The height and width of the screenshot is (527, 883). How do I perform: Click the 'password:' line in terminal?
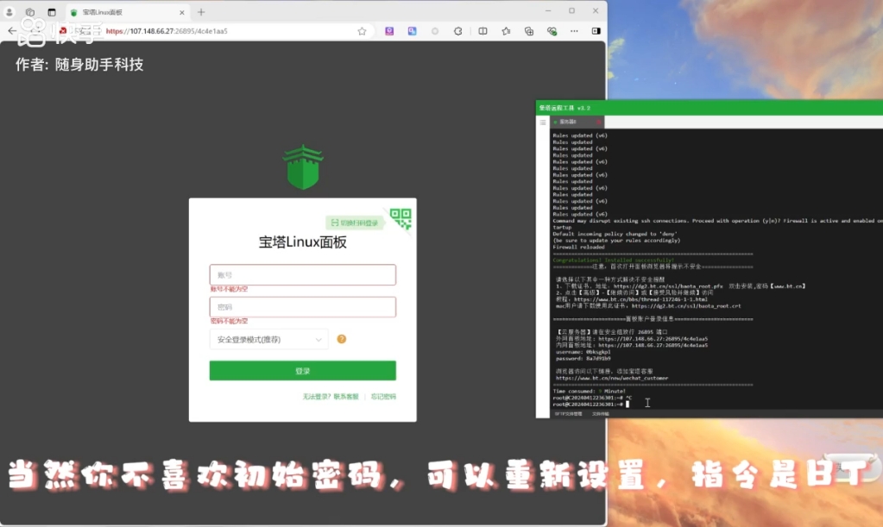pos(583,358)
